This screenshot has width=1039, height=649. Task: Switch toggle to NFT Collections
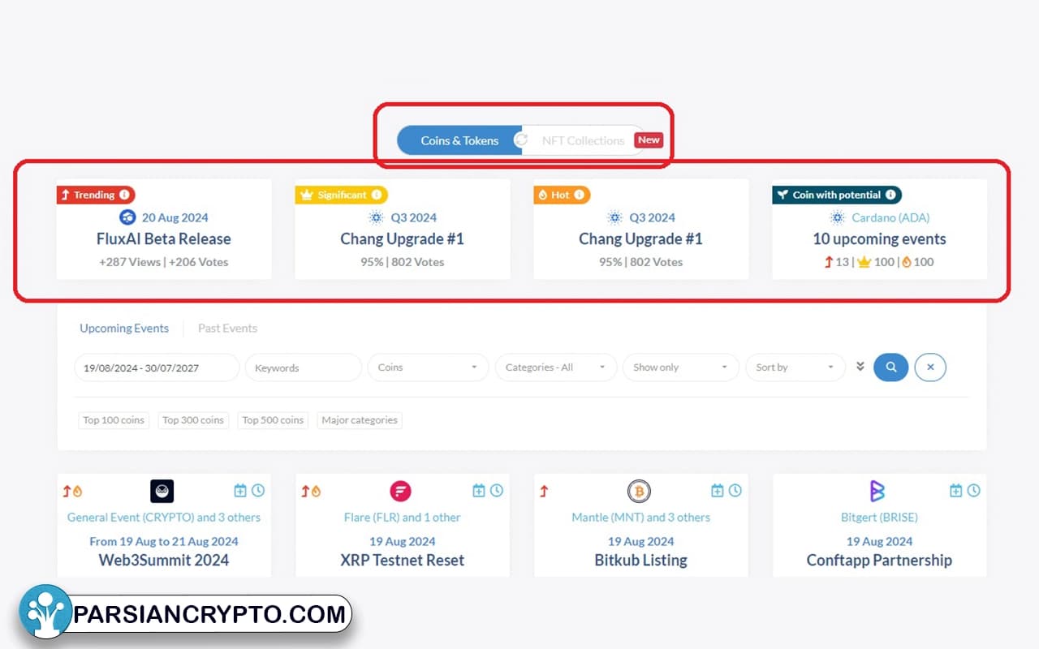[583, 140]
